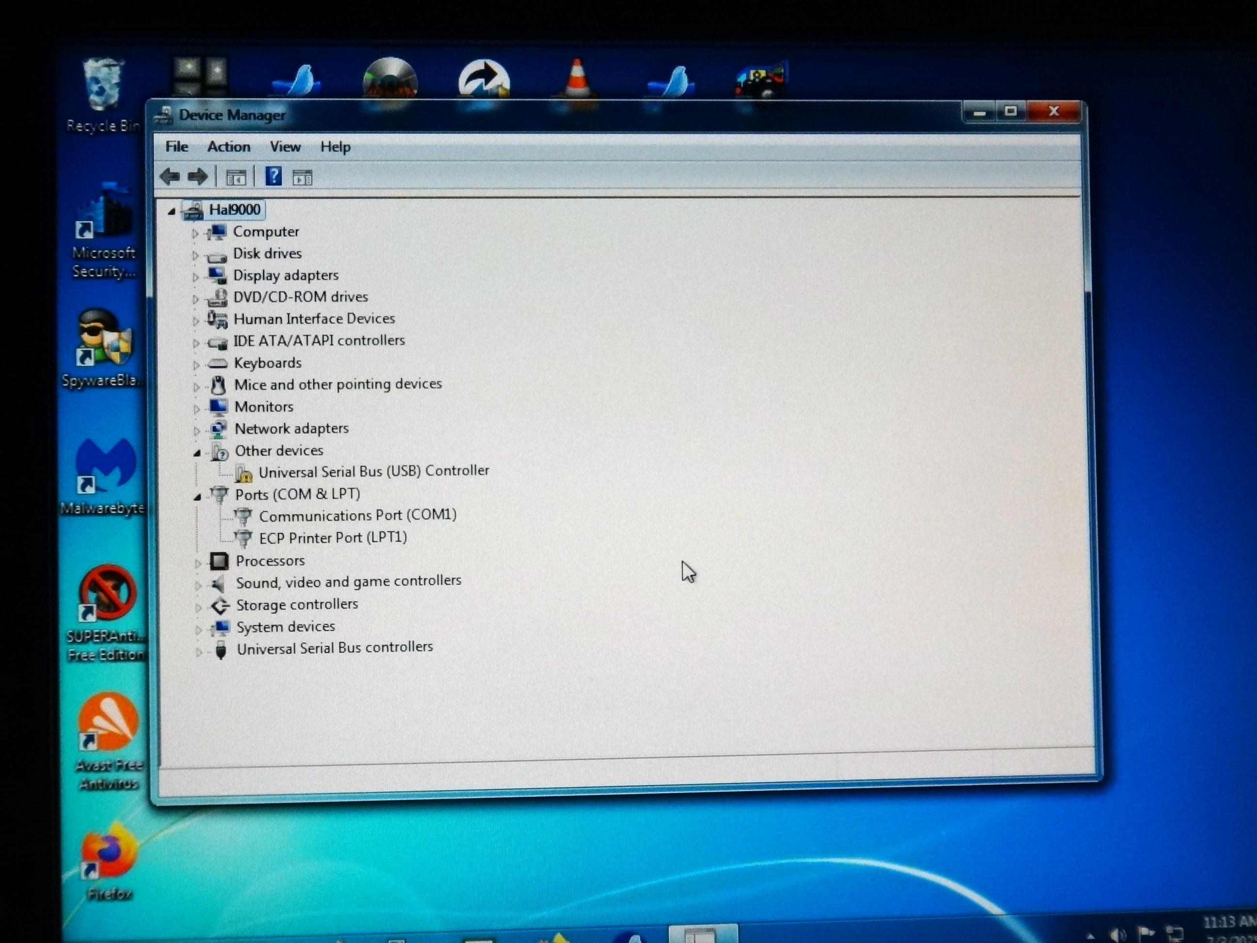The height and width of the screenshot is (943, 1257).
Task: Collapse the Ports (COM & LPT) category
Action: pos(197,497)
